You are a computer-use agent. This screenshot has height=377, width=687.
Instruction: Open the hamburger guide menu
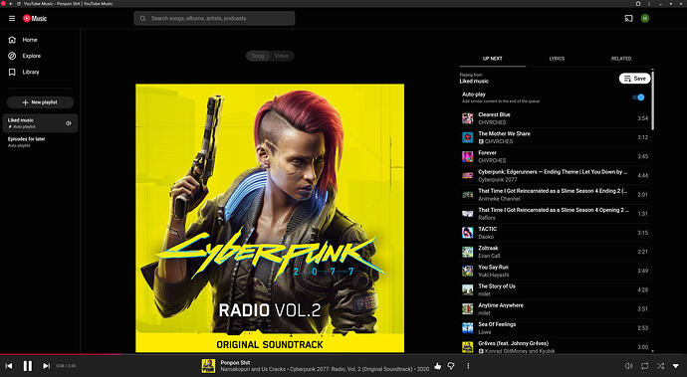pyautogui.click(x=12, y=18)
